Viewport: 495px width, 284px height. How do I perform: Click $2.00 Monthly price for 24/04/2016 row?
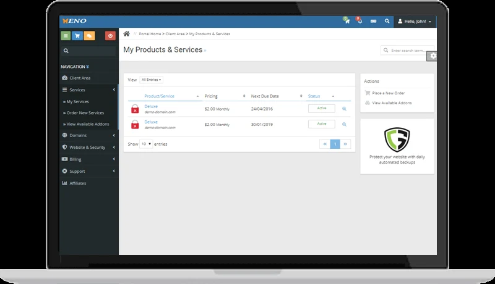217,109
